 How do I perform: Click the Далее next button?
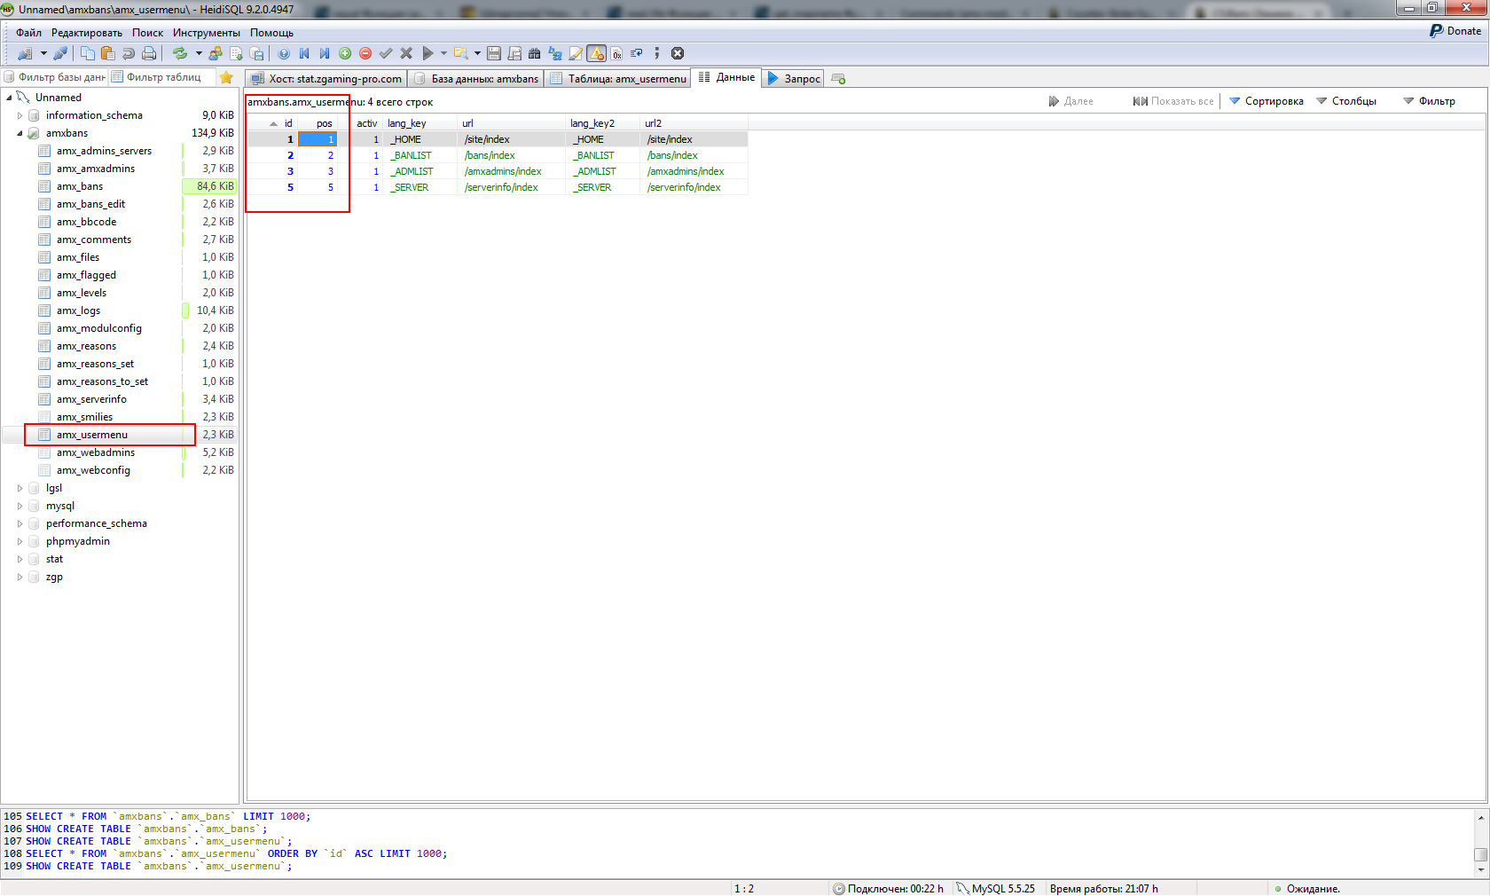point(1070,101)
